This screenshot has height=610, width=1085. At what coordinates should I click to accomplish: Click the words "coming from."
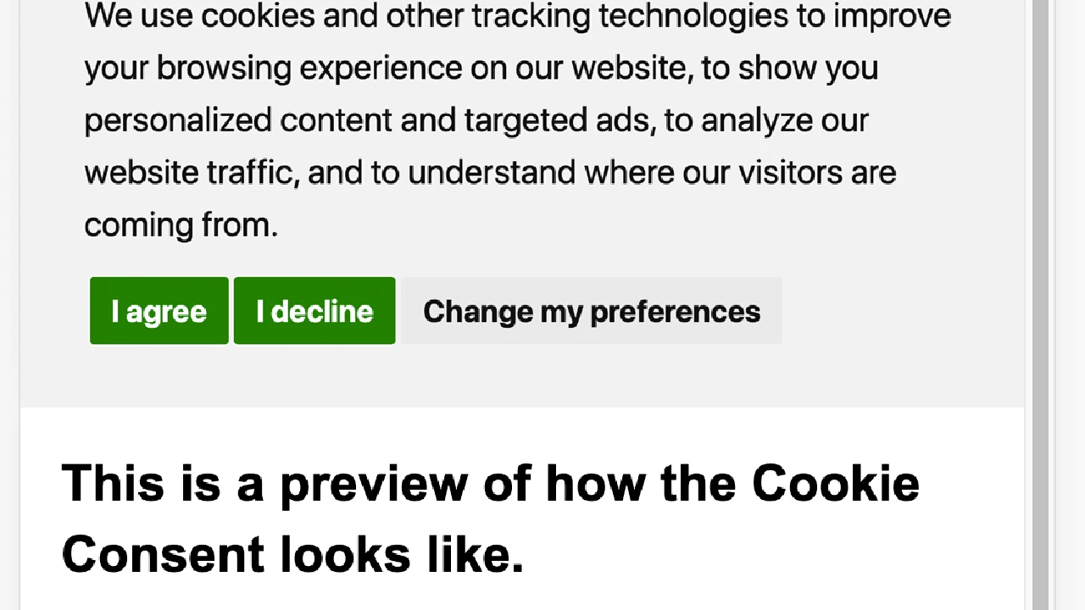click(x=181, y=225)
